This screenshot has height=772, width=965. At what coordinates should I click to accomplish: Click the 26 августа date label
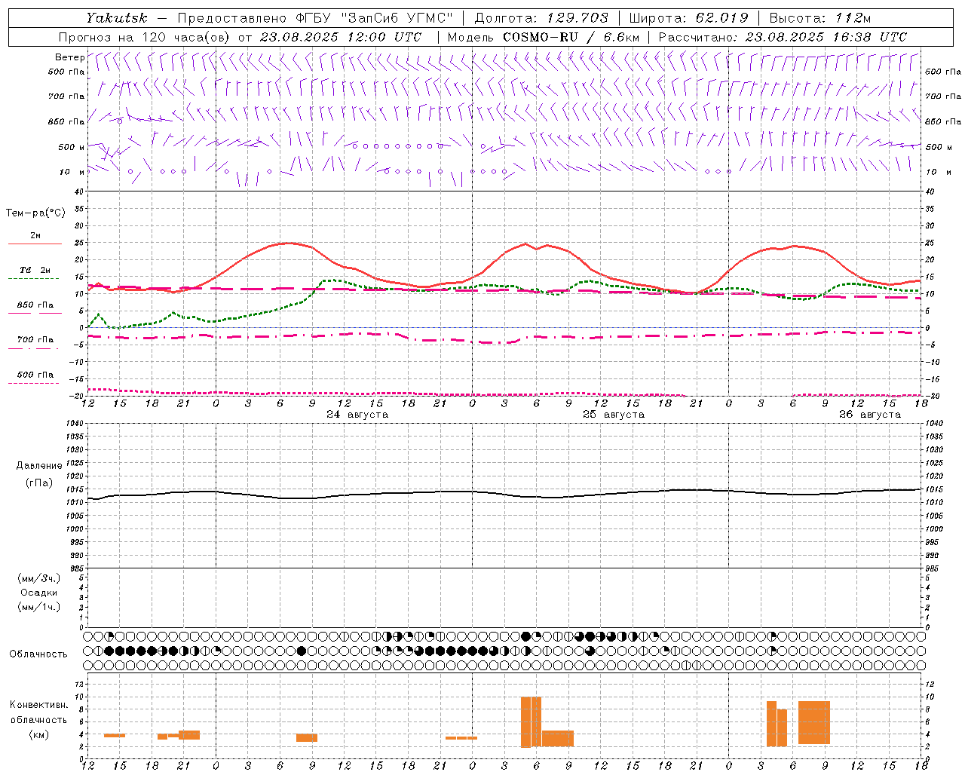[870, 415]
